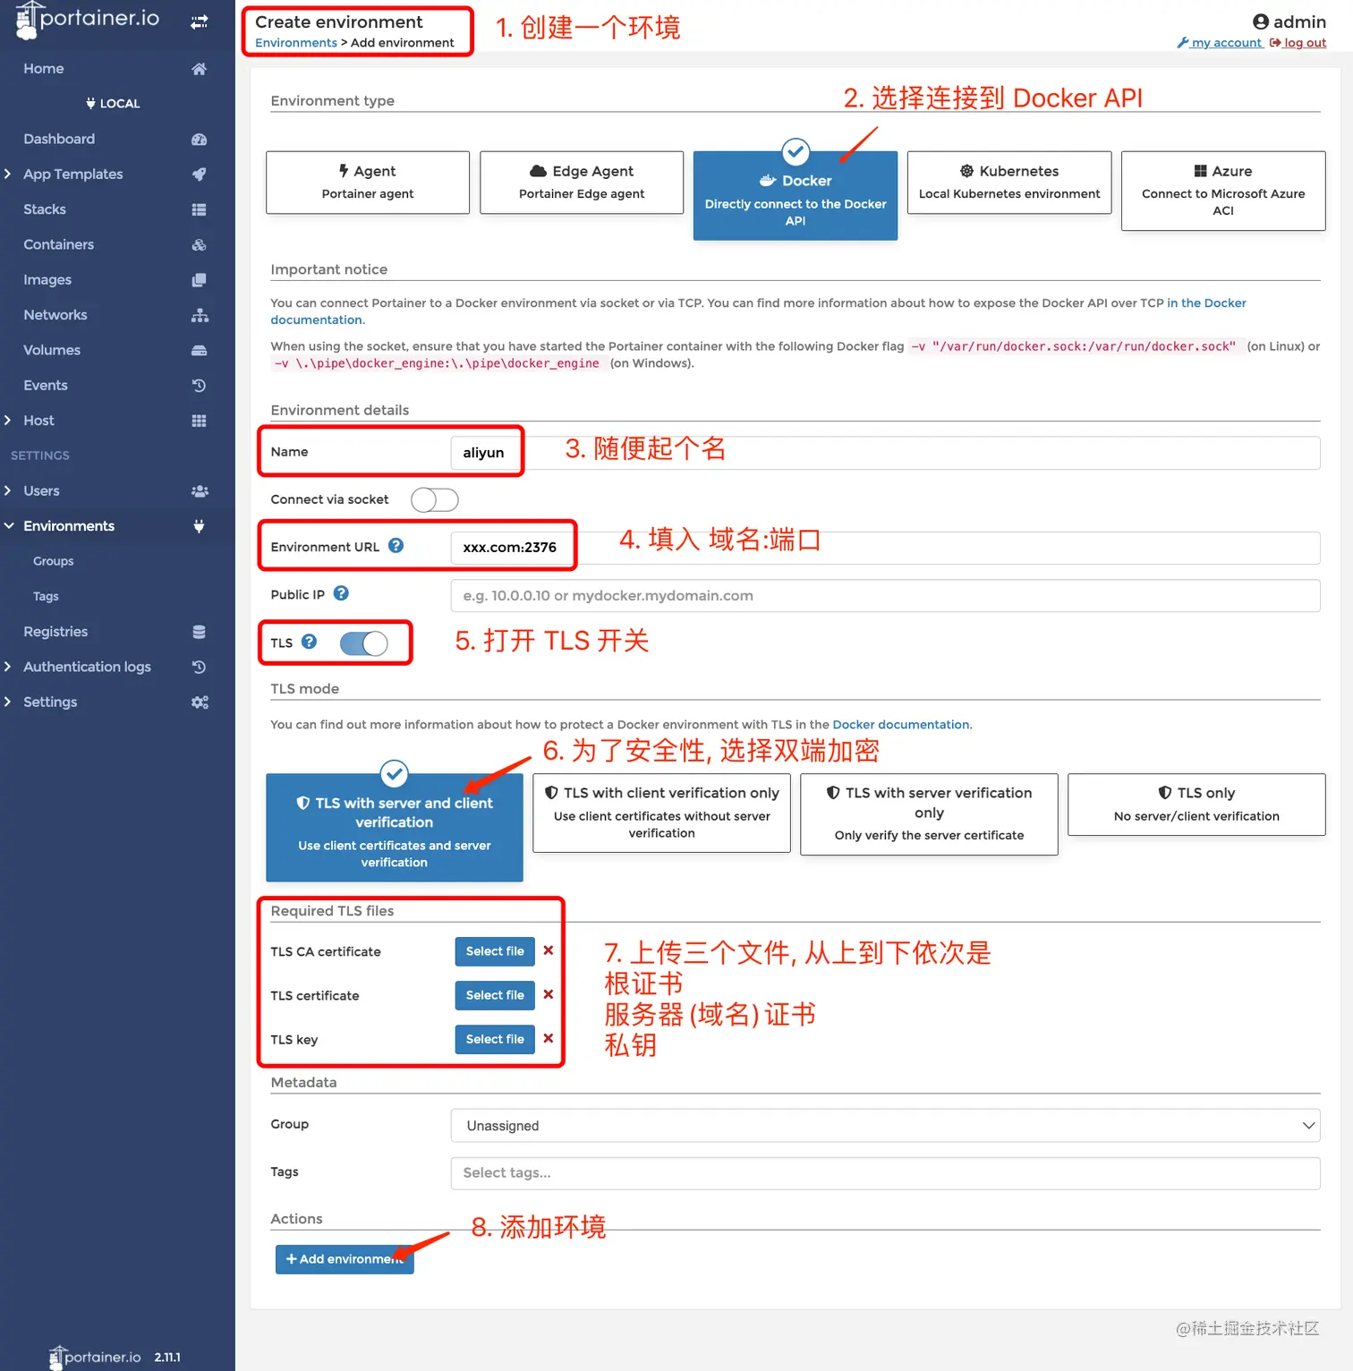Click the Name input field
1353x1371 pixels.
point(886,453)
